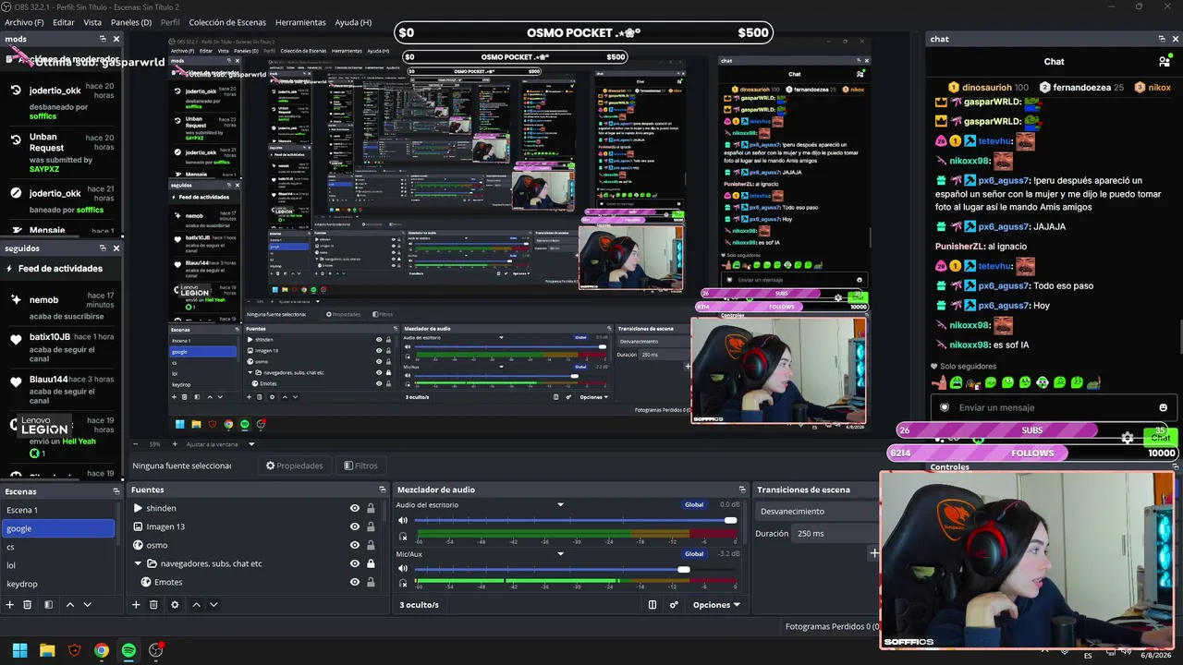Float the mods dock panel
The image size is (1183, 665).
pyautogui.click(x=103, y=39)
